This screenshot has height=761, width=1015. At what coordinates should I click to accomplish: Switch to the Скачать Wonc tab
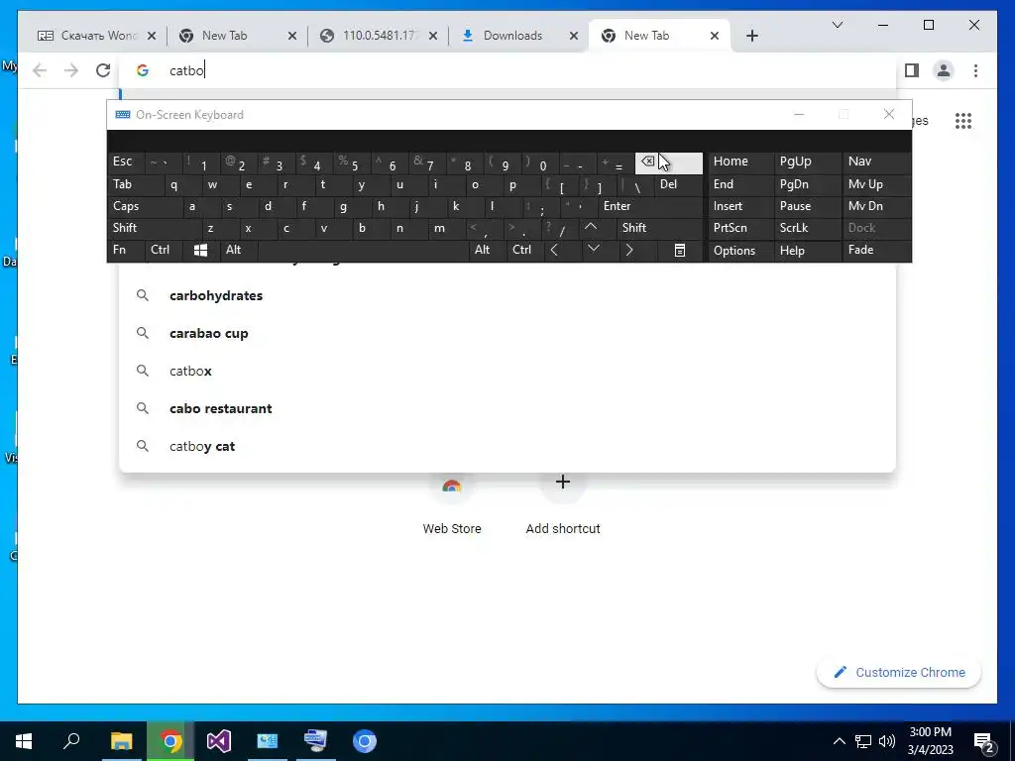pyautogui.click(x=97, y=36)
